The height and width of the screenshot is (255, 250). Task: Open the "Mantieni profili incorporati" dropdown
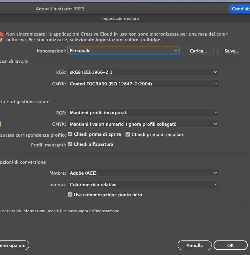click(x=143, y=113)
